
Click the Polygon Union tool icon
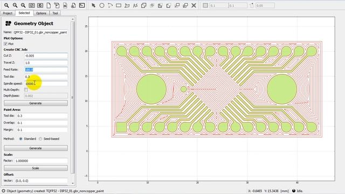[x=144, y=5]
